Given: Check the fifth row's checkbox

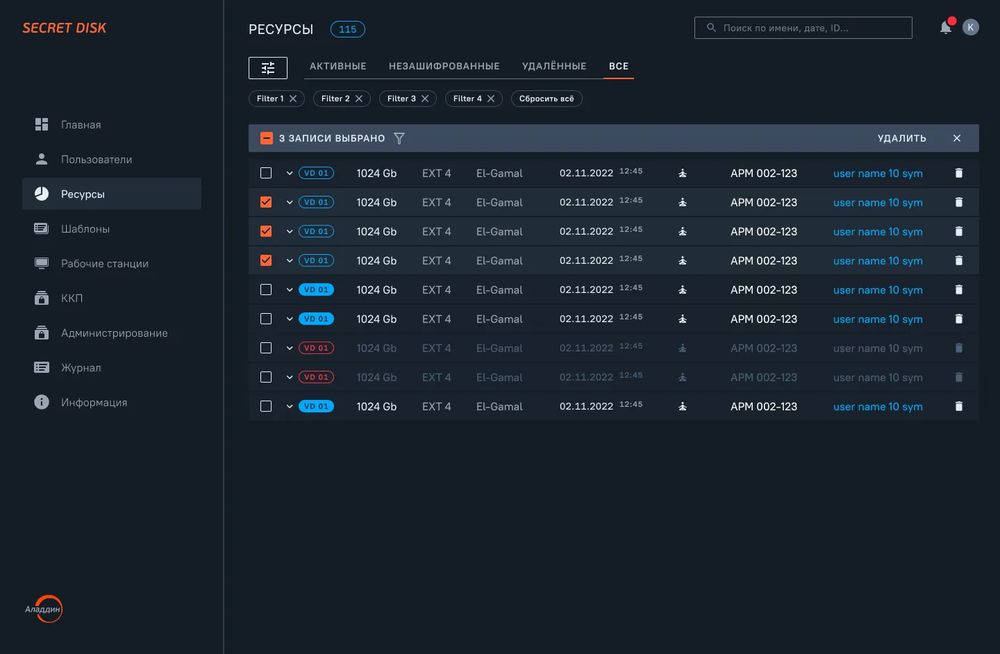Looking at the screenshot, I should tap(266, 290).
